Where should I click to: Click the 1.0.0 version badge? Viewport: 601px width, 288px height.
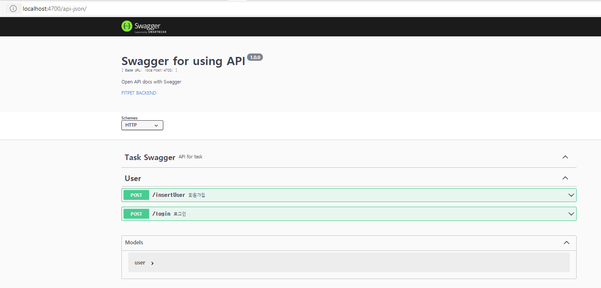click(x=255, y=57)
